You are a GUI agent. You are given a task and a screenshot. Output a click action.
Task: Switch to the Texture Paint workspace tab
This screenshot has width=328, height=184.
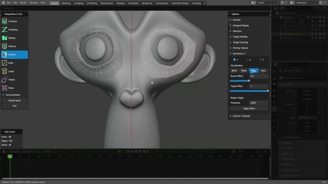tap(107, 3)
